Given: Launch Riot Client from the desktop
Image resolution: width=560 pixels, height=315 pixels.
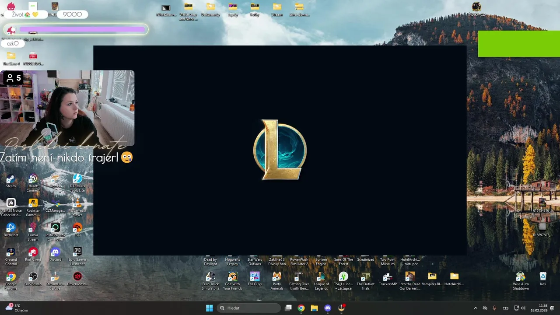Looking at the screenshot, I should 33,255.
